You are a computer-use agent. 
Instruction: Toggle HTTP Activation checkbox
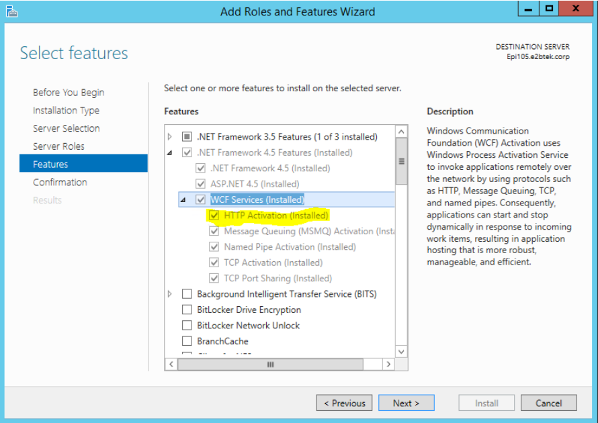(214, 216)
